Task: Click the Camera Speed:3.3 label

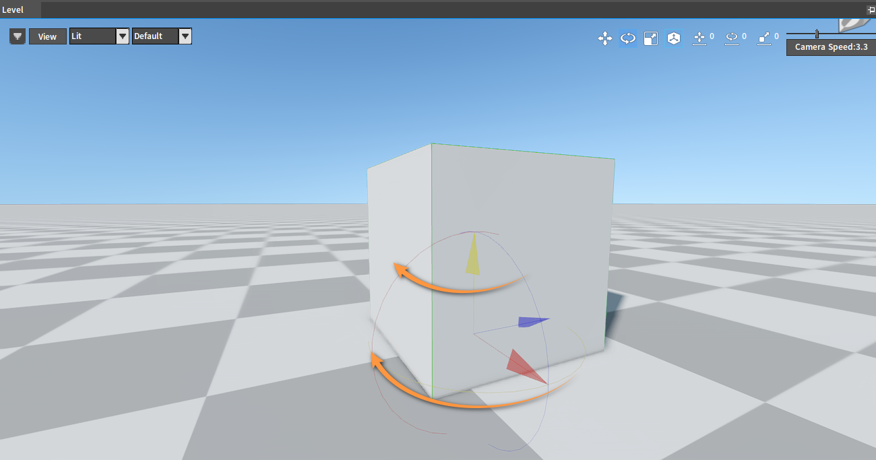Action: pos(831,47)
